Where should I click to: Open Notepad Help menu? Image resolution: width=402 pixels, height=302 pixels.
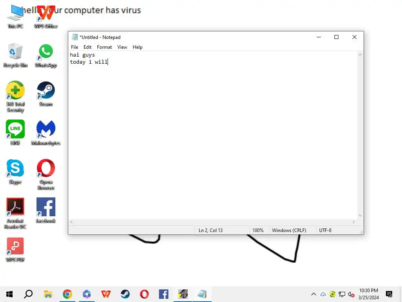click(x=137, y=47)
